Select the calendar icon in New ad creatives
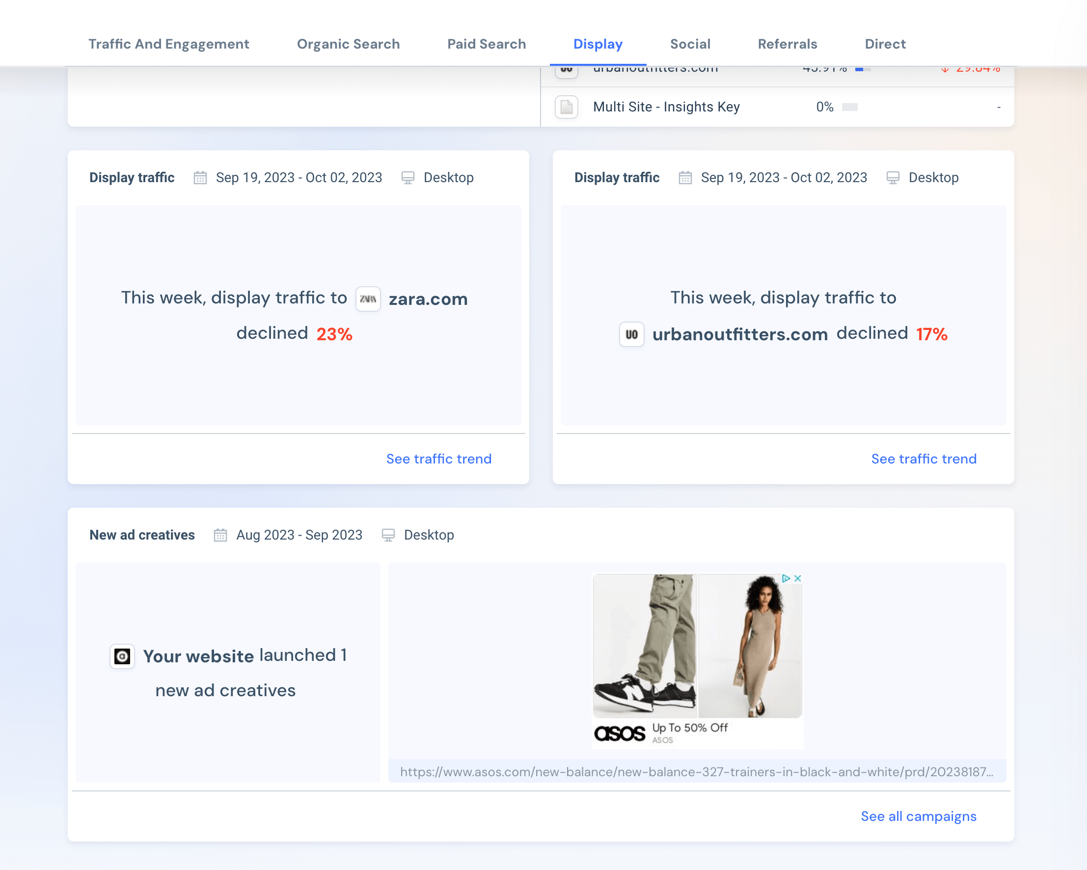The image size is (1087, 870). (x=220, y=535)
